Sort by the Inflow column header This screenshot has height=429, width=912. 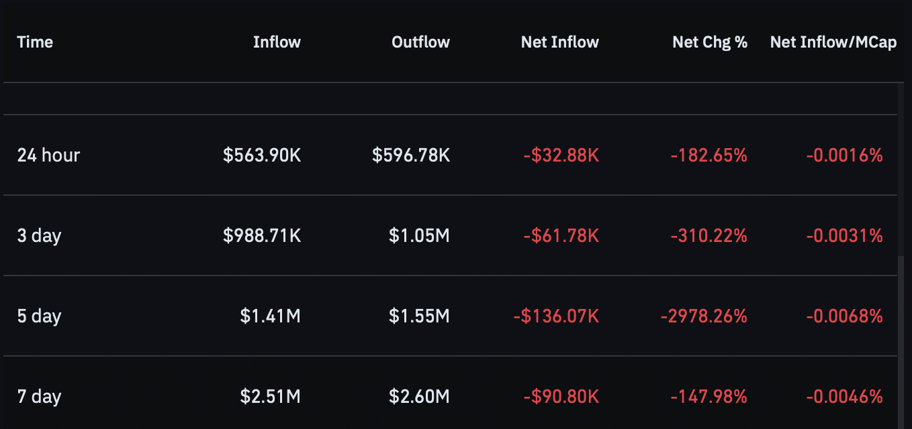coord(277,42)
